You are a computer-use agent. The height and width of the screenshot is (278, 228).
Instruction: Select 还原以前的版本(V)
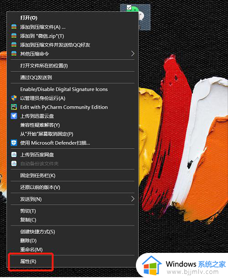[73, 187]
